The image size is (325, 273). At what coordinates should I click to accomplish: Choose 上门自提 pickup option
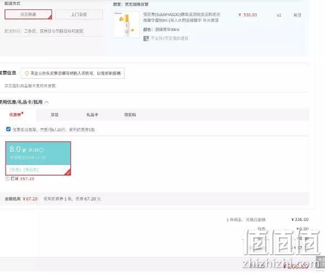point(79,14)
